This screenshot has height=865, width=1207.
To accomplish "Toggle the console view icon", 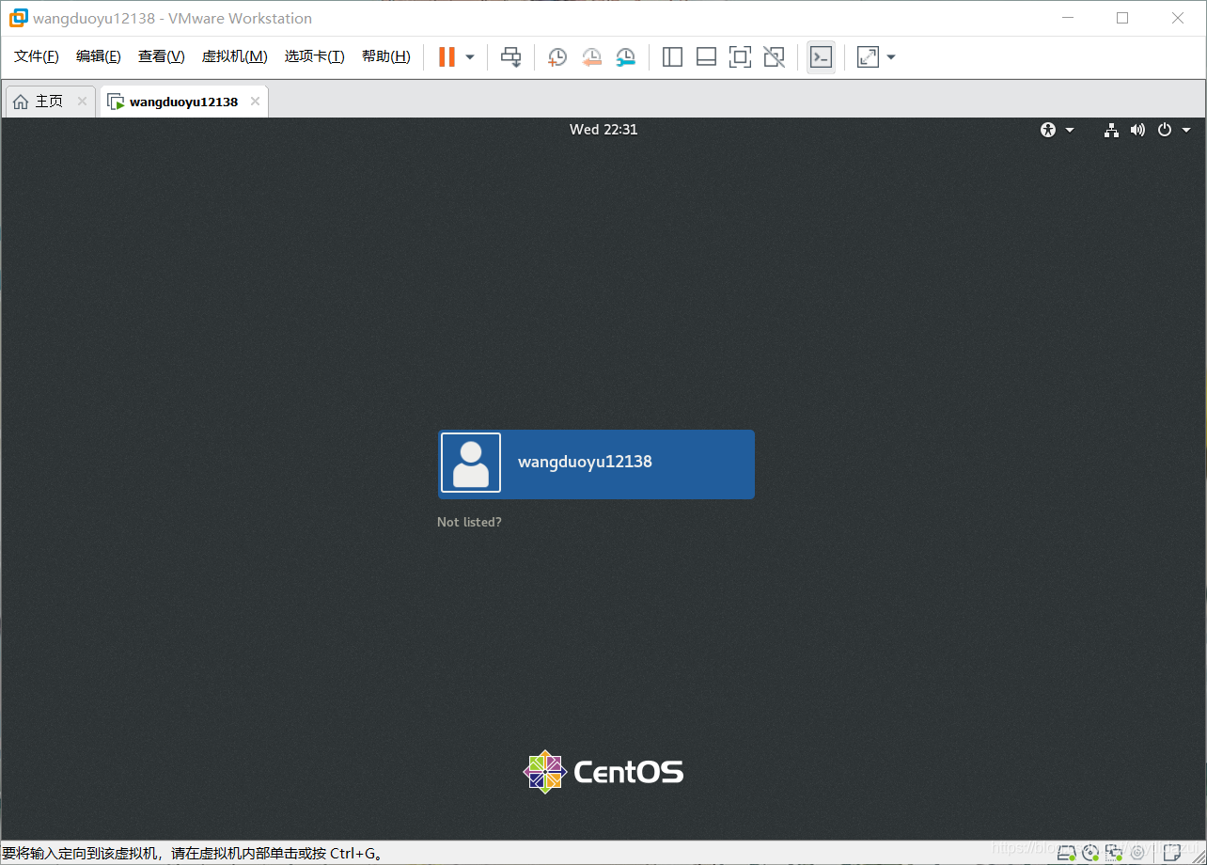I will point(821,57).
